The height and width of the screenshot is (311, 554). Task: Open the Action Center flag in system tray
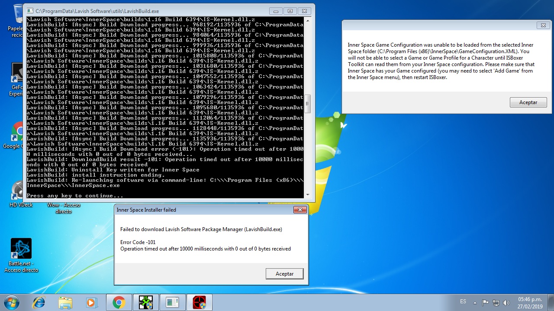click(486, 302)
